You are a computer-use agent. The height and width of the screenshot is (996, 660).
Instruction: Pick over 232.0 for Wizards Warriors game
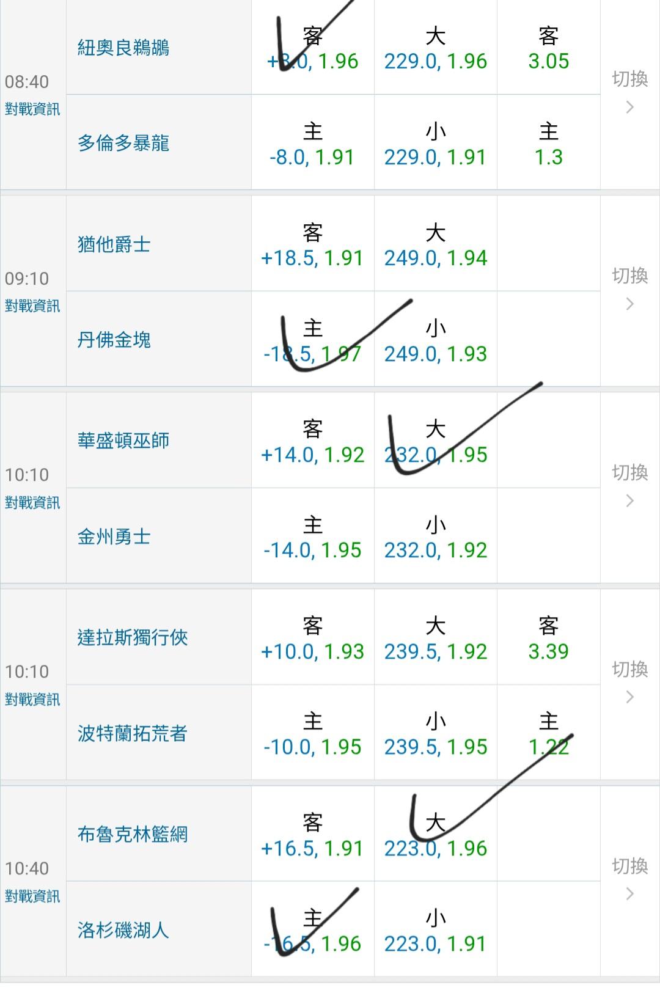[435, 442]
